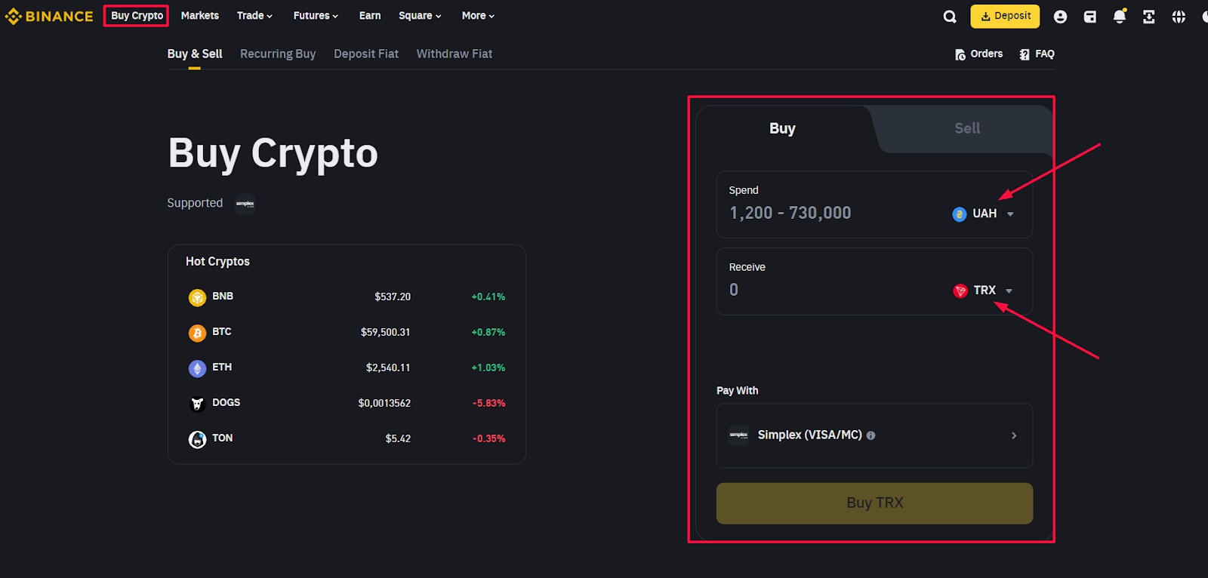
Task: Click the DOGS coin icon
Action: tap(197, 404)
